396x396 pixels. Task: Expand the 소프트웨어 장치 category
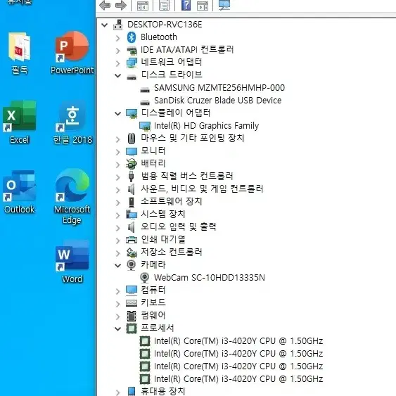pyautogui.click(x=117, y=203)
